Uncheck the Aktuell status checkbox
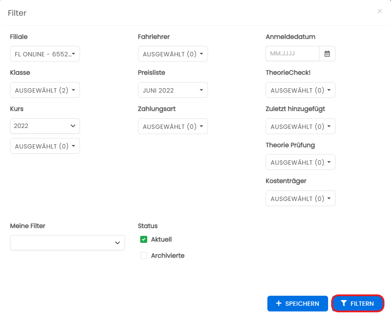 144,239
